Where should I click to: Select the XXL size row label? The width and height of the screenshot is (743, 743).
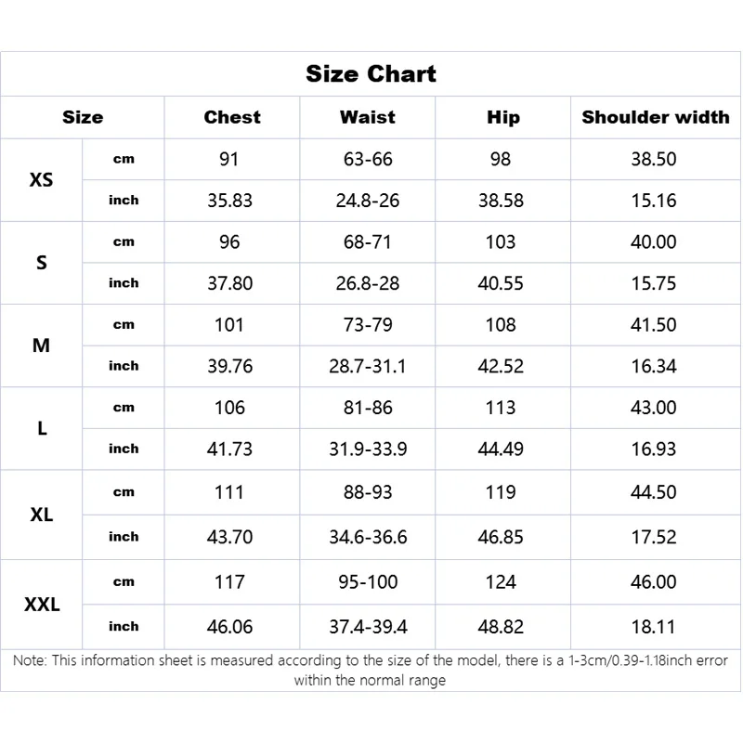pyautogui.click(x=42, y=605)
